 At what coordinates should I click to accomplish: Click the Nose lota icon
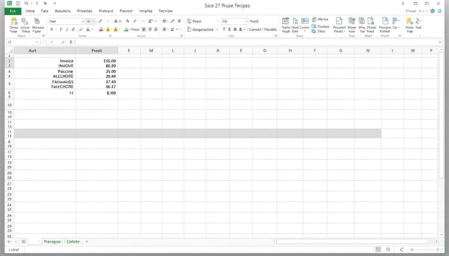tap(352, 21)
